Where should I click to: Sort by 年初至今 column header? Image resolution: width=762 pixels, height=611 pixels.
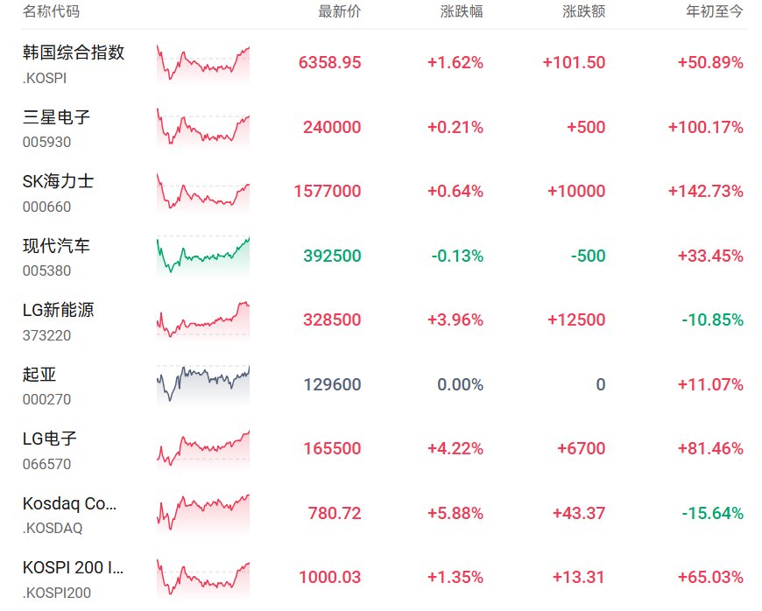click(715, 11)
